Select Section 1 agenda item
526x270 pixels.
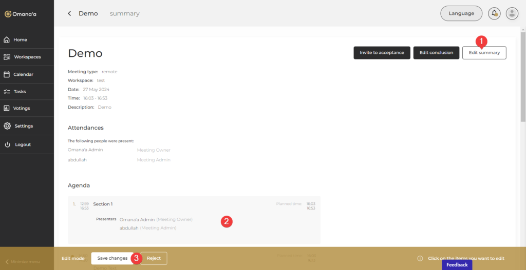coord(102,204)
